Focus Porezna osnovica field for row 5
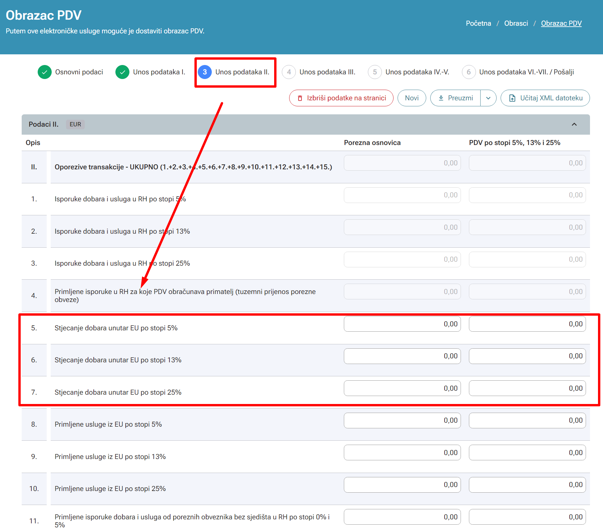Viewport: 603px width, 528px height. pyautogui.click(x=402, y=324)
